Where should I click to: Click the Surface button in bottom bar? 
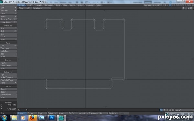pyautogui.click(x=113, y=113)
